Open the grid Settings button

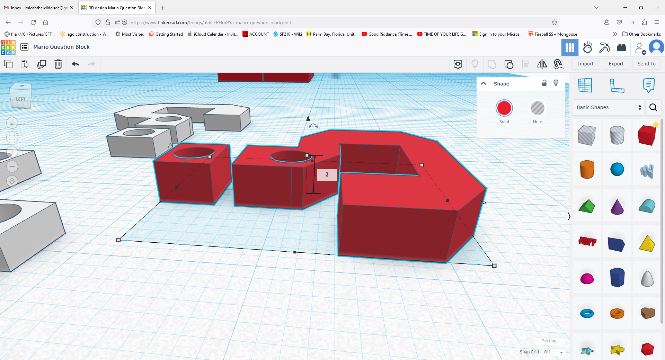click(550, 341)
